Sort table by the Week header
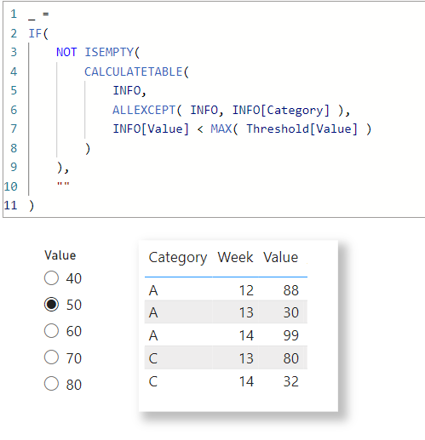This screenshot has width=425, height=440. coord(235,257)
